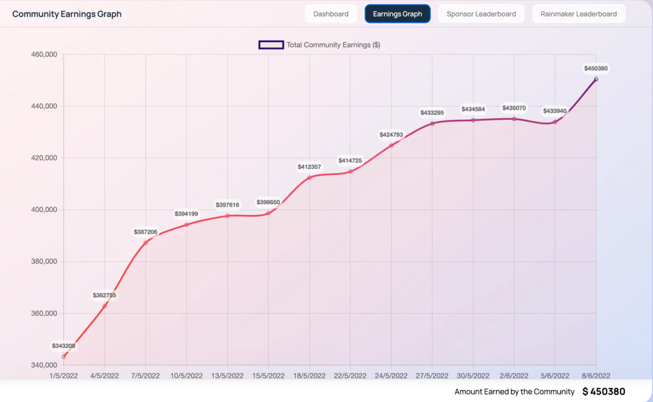Click the $435070 data point

514,119
